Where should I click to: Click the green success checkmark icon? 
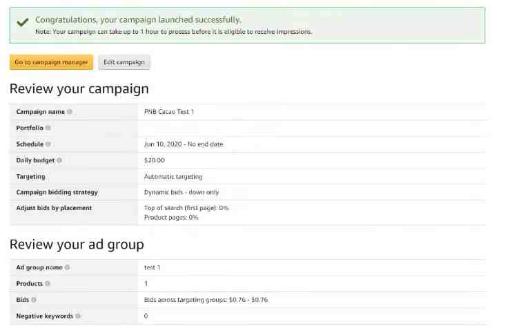23,22
